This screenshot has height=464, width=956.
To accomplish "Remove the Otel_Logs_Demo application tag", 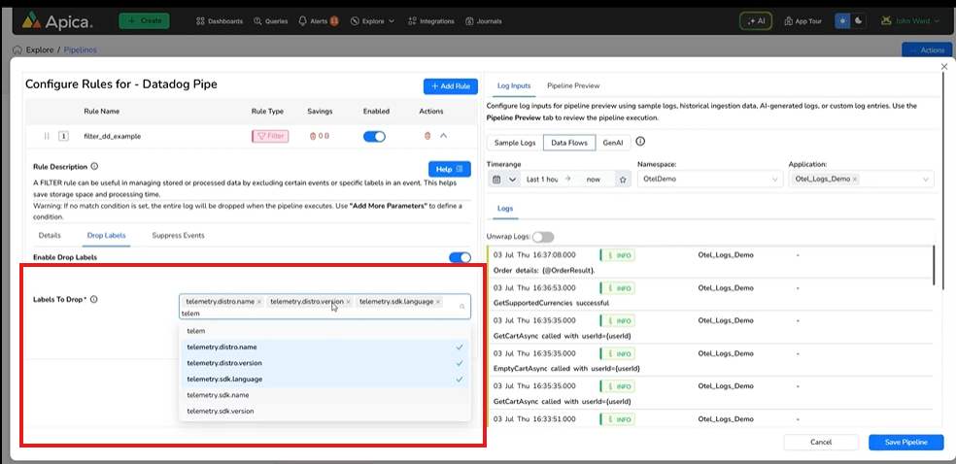I will click(855, 180).
